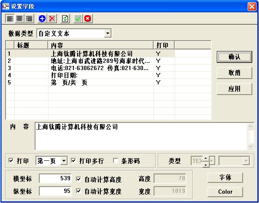Toggle the 打印多行 checkbox

(x=74, y=161)
